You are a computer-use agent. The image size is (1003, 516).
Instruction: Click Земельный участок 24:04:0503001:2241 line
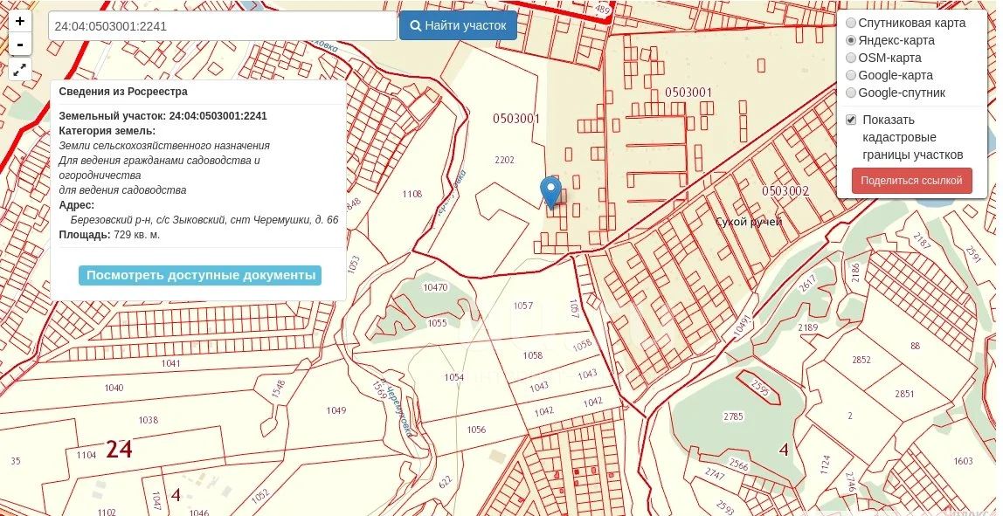pyautogui.click(x=163, y=116)
